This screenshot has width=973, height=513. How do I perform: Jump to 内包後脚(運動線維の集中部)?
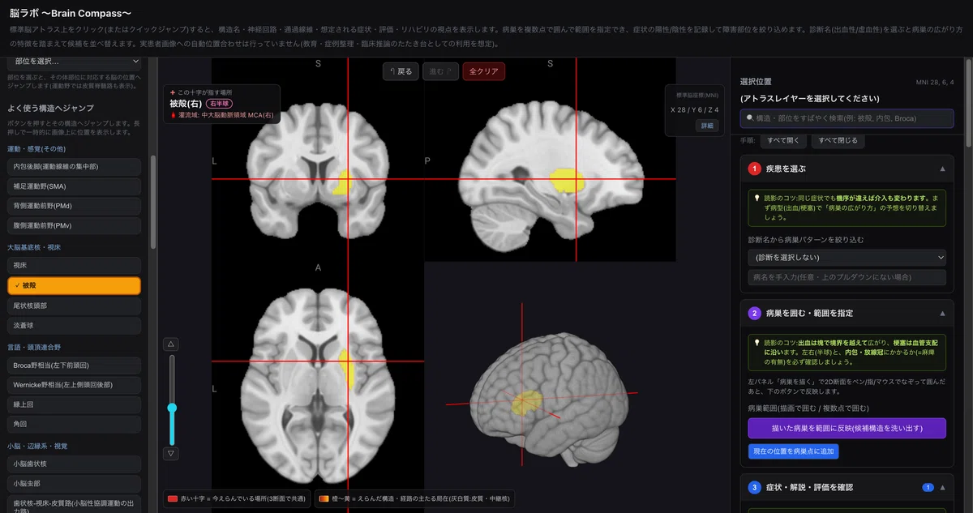coord(75,166)
